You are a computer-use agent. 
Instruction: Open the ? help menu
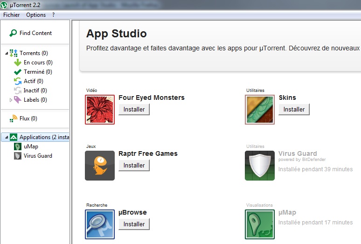pyautogui.click(x=54, y=15)
